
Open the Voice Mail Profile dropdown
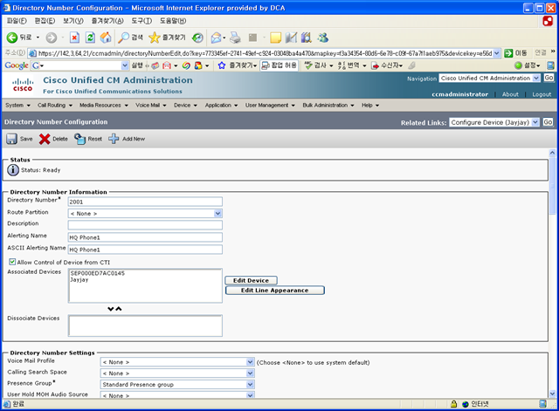(x=251, y=362)
